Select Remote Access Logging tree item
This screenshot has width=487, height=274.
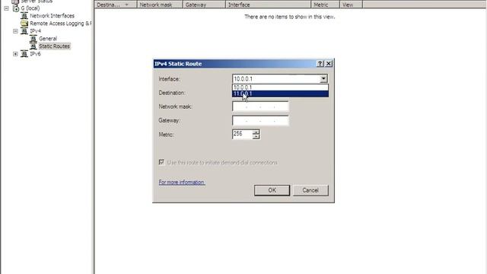[x=60, y=24]
